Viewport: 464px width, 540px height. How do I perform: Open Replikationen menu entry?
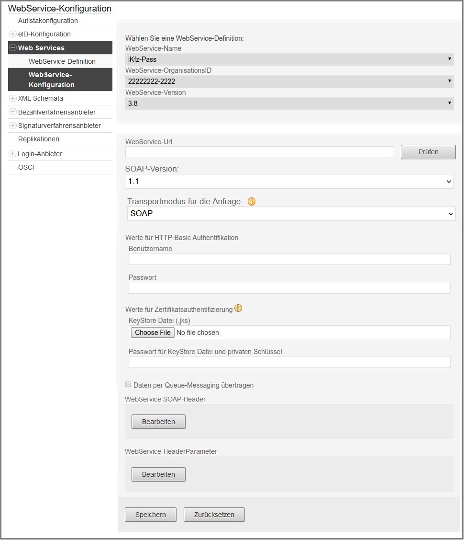[39, 139]
